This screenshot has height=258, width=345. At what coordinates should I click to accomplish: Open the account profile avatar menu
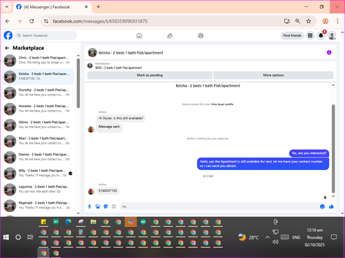pos(332,36)
